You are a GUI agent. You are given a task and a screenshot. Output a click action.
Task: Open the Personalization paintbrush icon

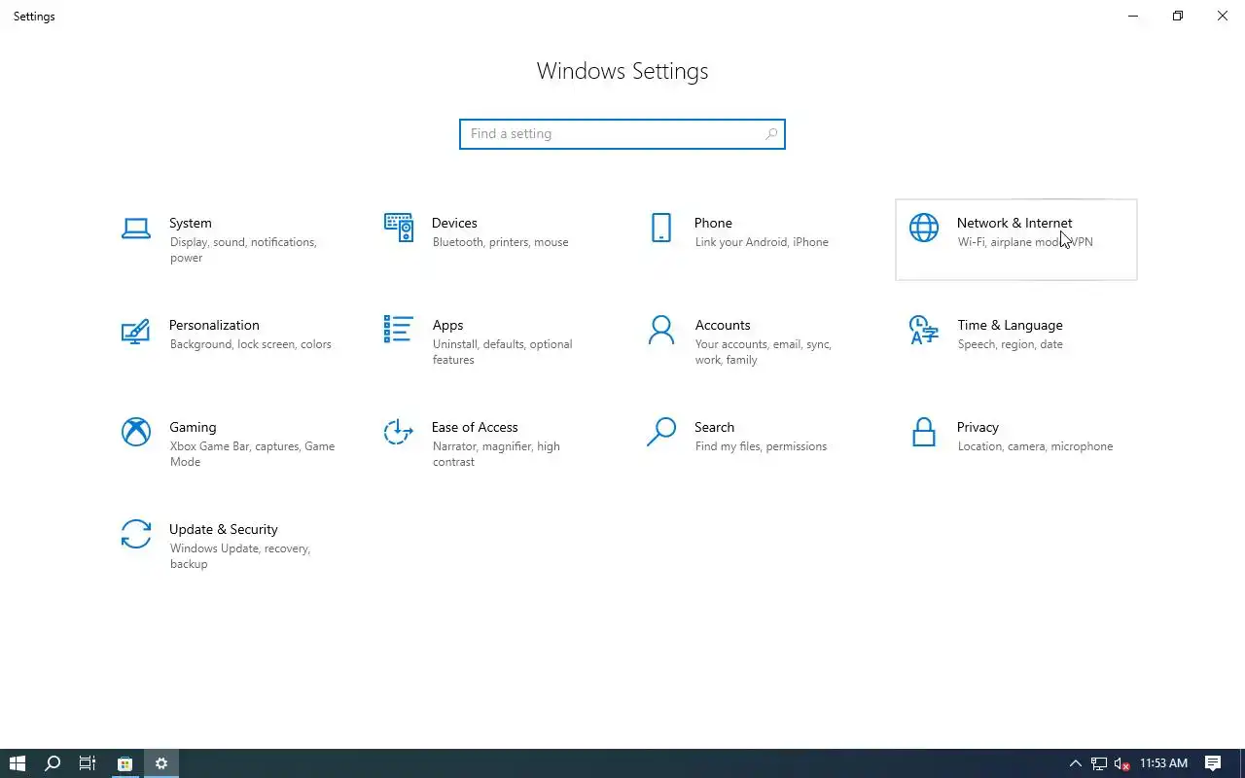coord(136,331)
